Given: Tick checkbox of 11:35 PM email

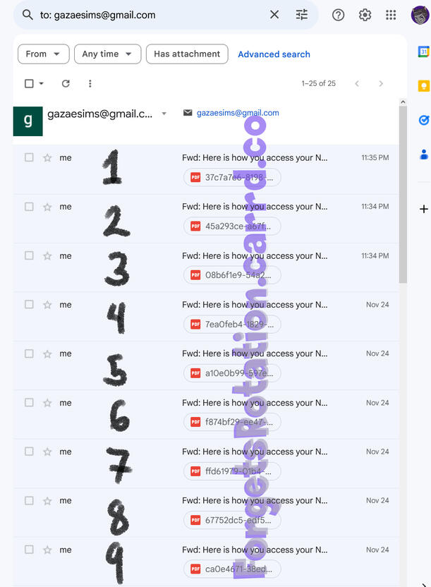Looking at the screenshot, I should click(29, 157).
